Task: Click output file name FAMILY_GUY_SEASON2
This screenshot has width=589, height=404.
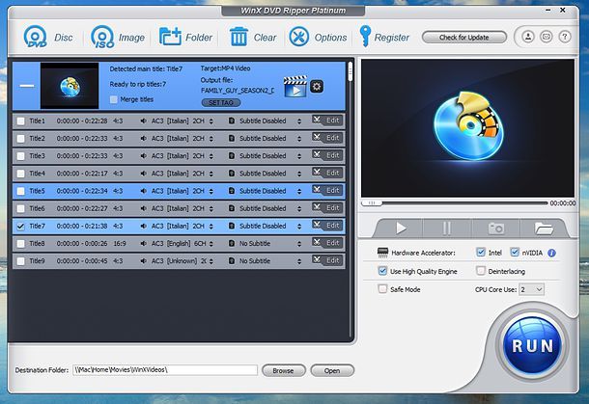Action: point(238,91)
